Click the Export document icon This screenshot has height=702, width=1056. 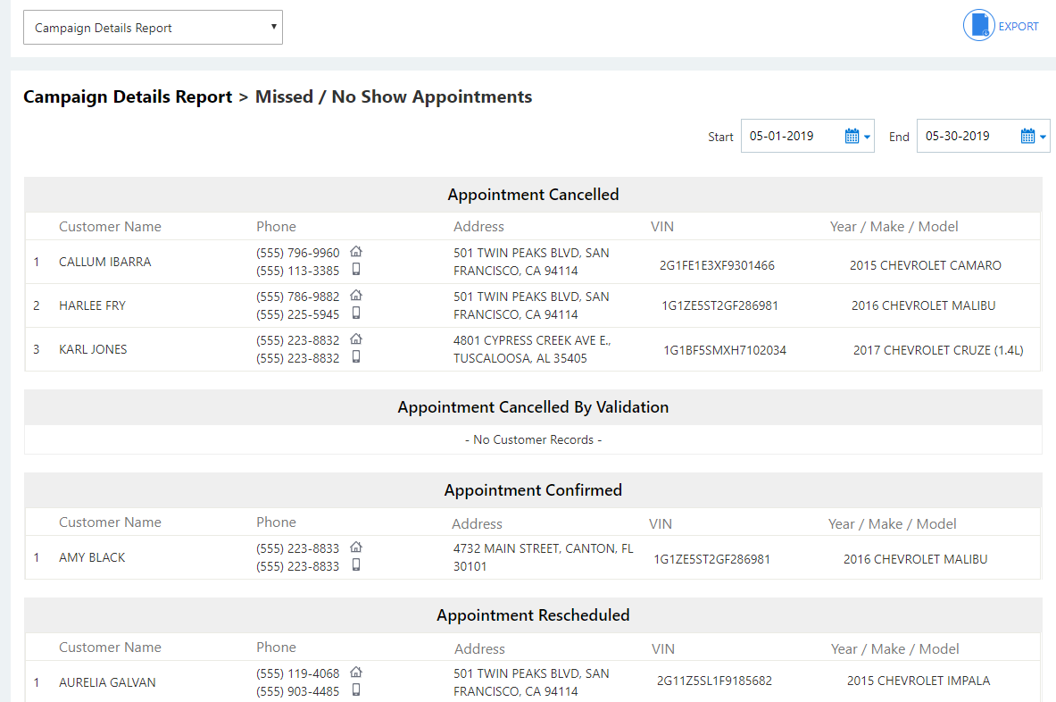978,26
